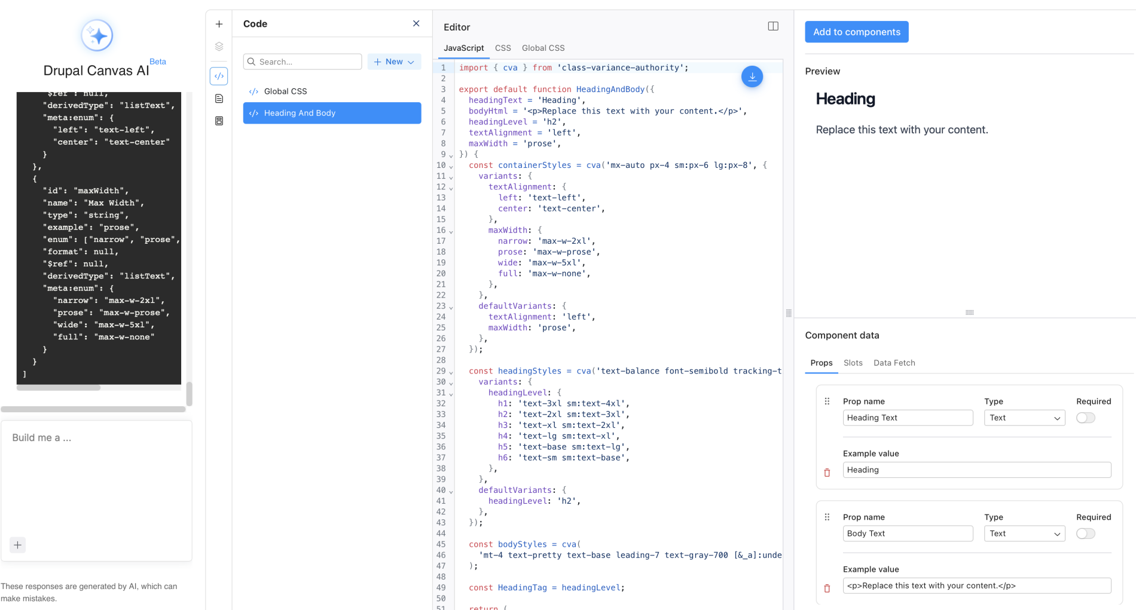
Task: Toggle the split-view icon beside Editor
Action: 773,26
